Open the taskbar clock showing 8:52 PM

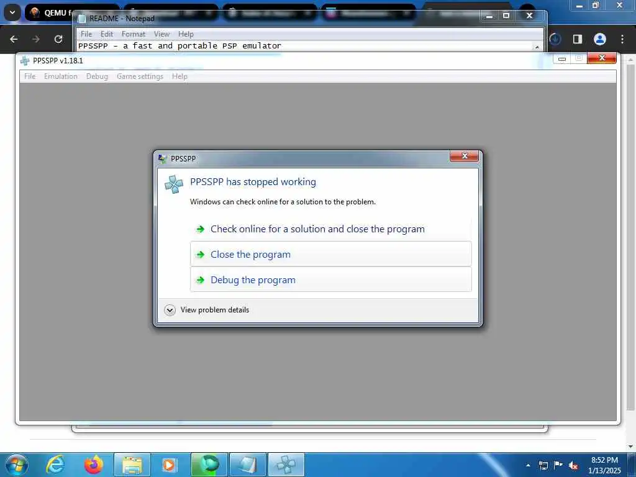(x=604, y=465)
